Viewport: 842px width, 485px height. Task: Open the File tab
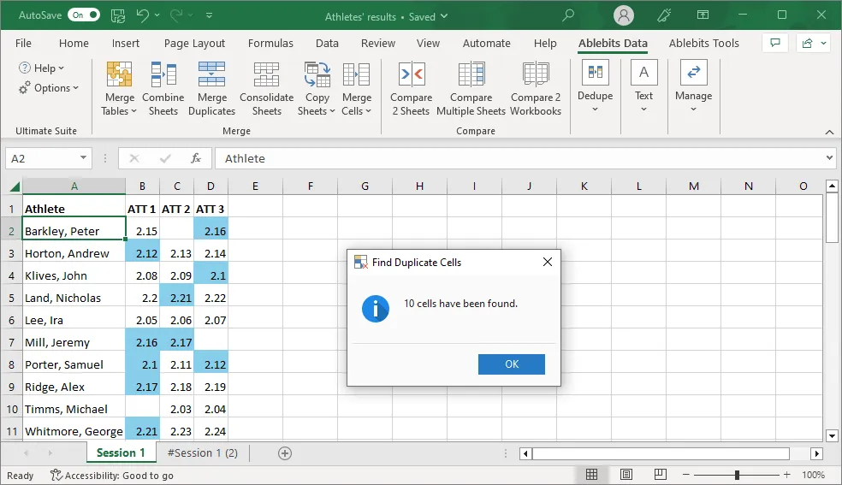[x=23, y=44]
